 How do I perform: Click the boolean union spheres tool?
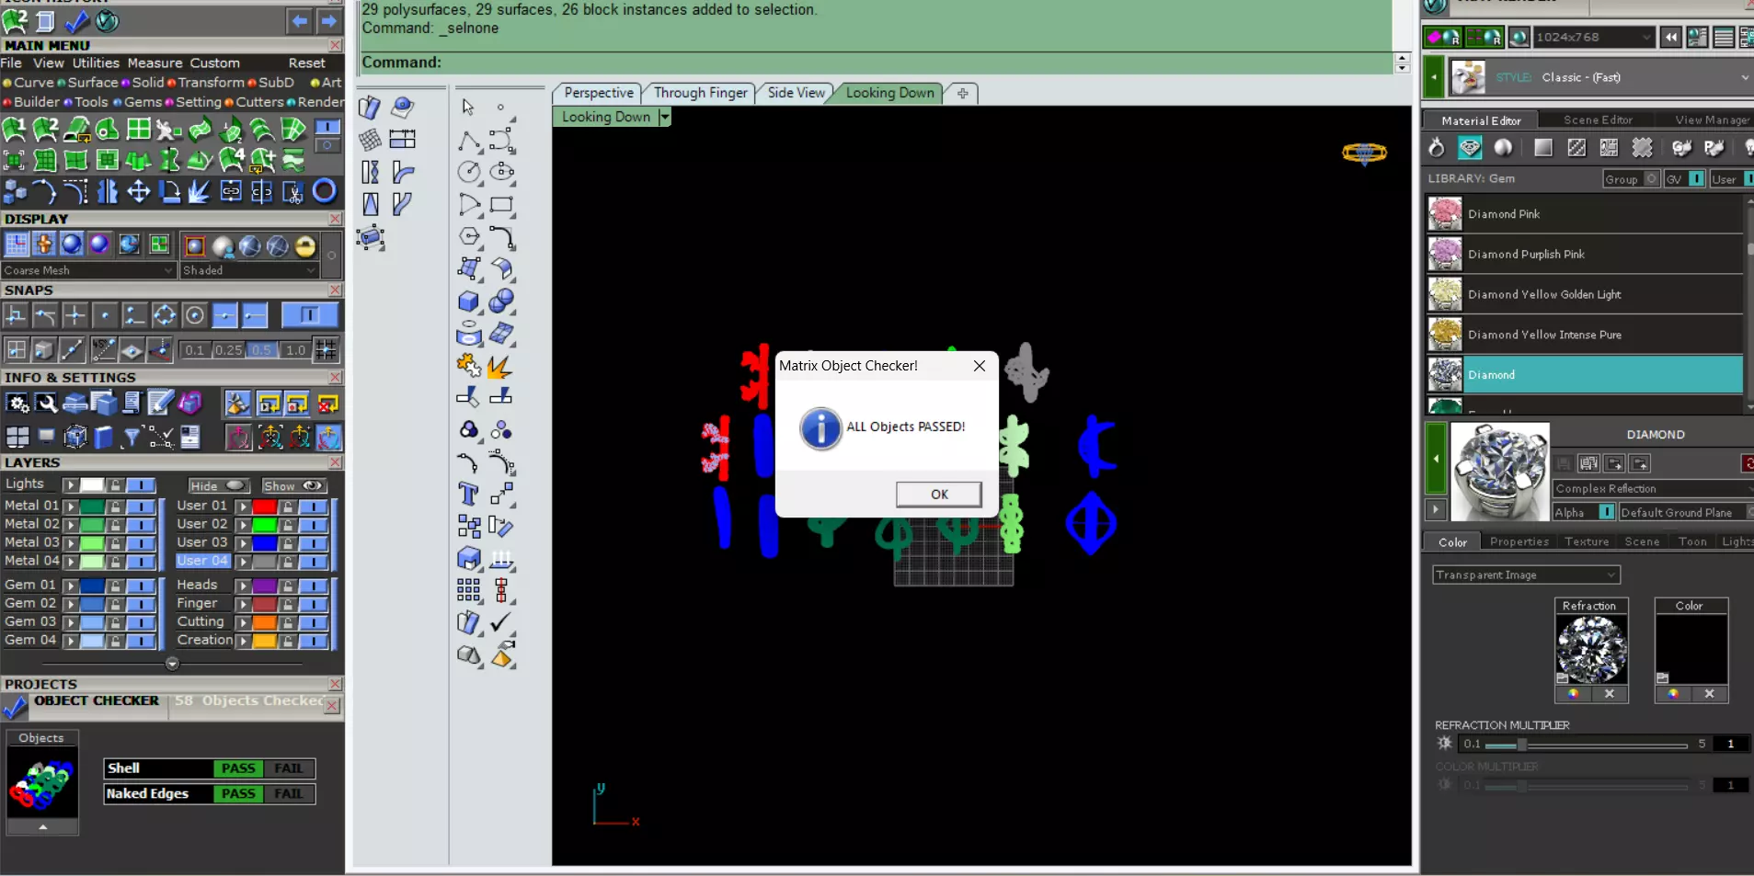(x=501, y=301)
